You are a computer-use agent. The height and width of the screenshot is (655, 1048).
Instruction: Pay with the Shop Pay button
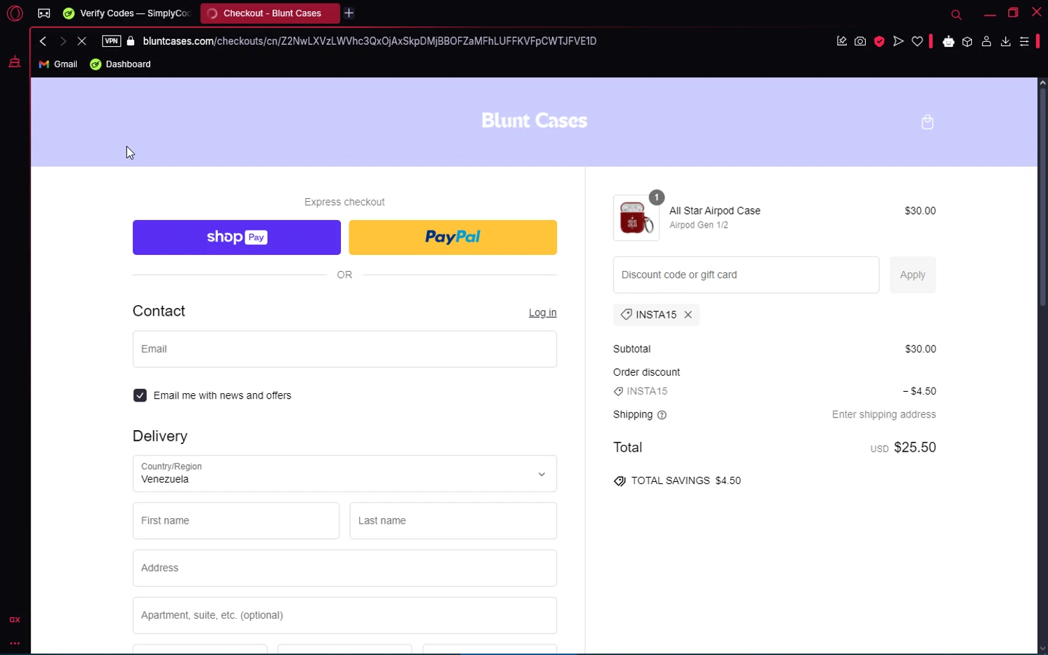[x=237, y=237]
